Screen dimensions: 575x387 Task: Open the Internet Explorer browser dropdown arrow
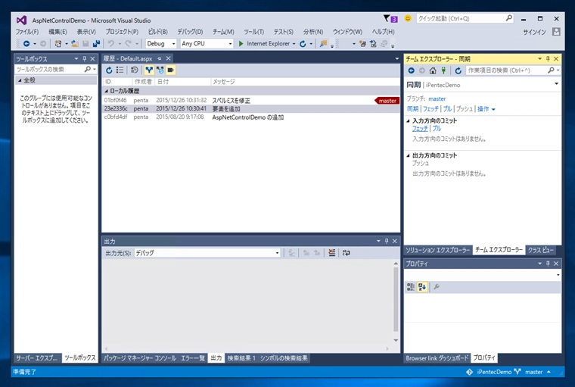[x=294, y=44]
